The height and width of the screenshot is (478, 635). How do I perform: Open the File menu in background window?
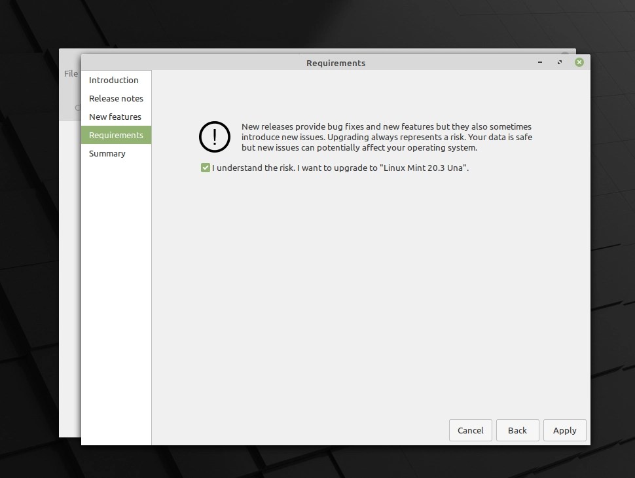71,74
